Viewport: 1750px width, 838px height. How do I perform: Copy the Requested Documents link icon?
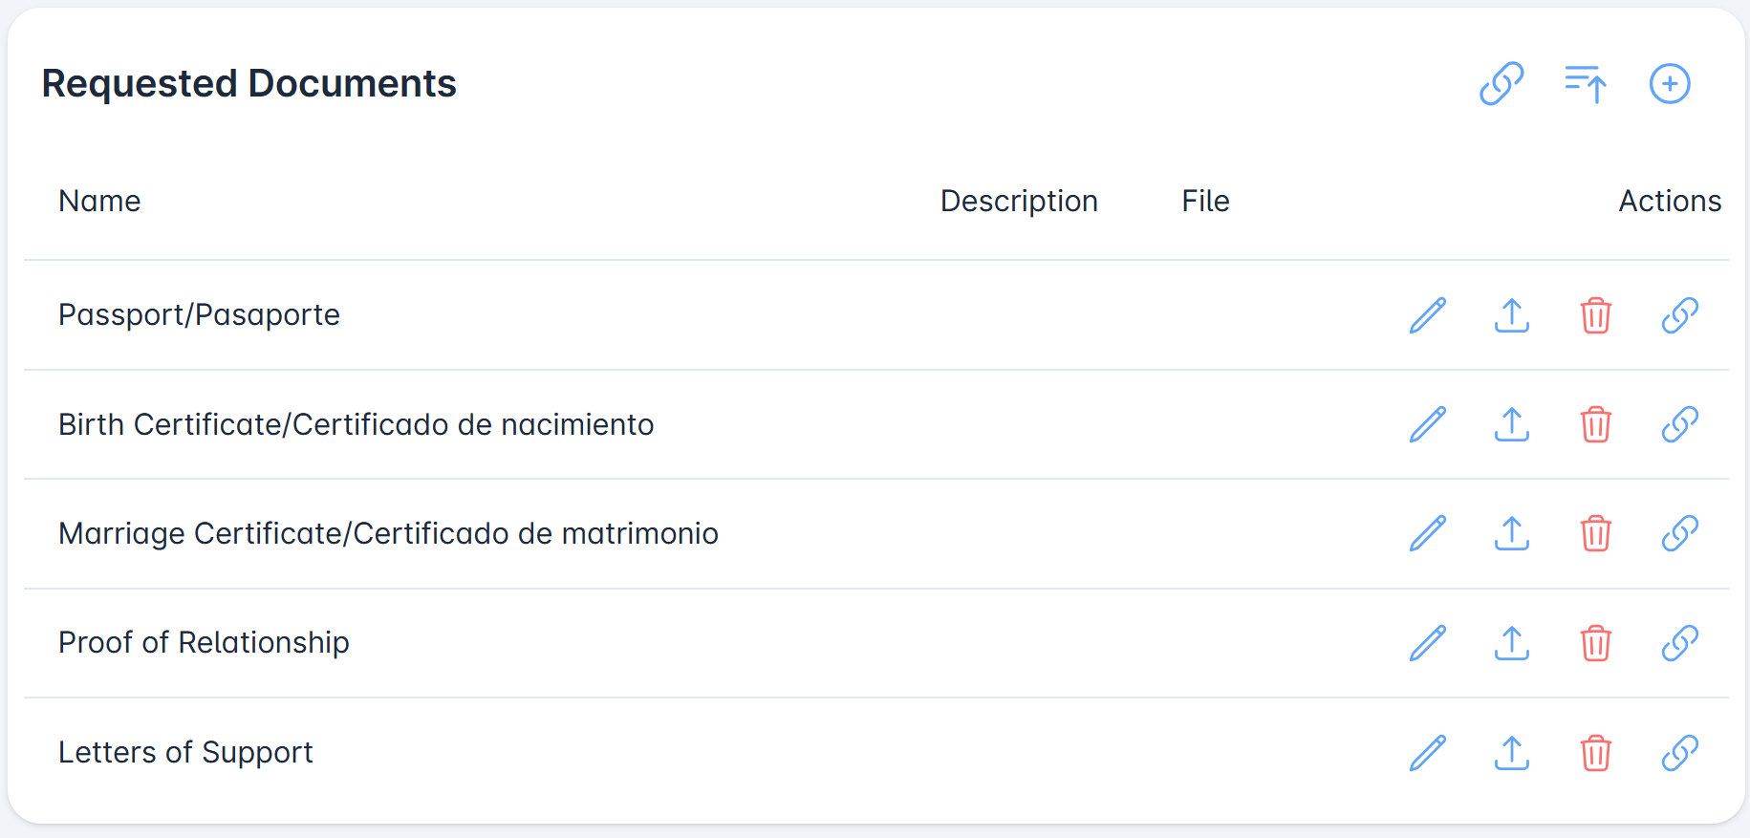click(1502, 84)
